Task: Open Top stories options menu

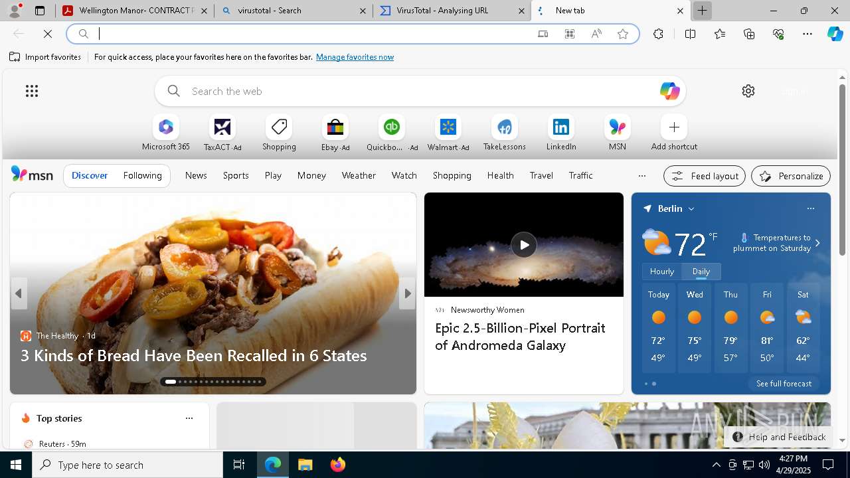Action: tap(189, 418)
